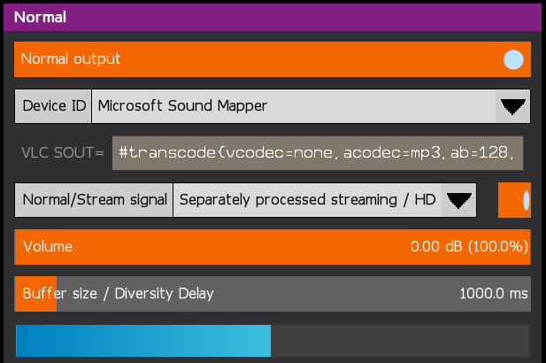
Task: Click the Normal output label text
Action: click(71, 59)
